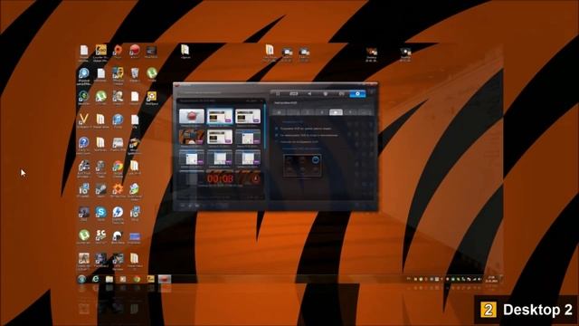This screenshot has height=326, width=579.
Task: Open the highlighted recording thumbnail in Action!
Action: (x=220, y=116)
